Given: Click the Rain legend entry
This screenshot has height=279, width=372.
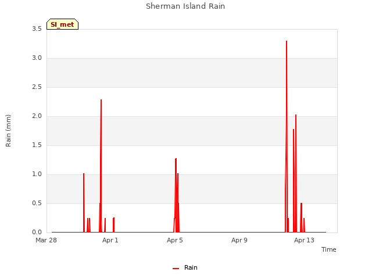Looking at the screenshot, I should (185, 267).
